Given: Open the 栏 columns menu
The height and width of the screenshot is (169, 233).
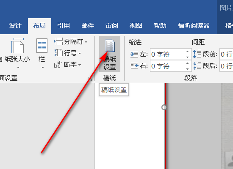Looking at the screenshot, I should click(x=42, y=53).
